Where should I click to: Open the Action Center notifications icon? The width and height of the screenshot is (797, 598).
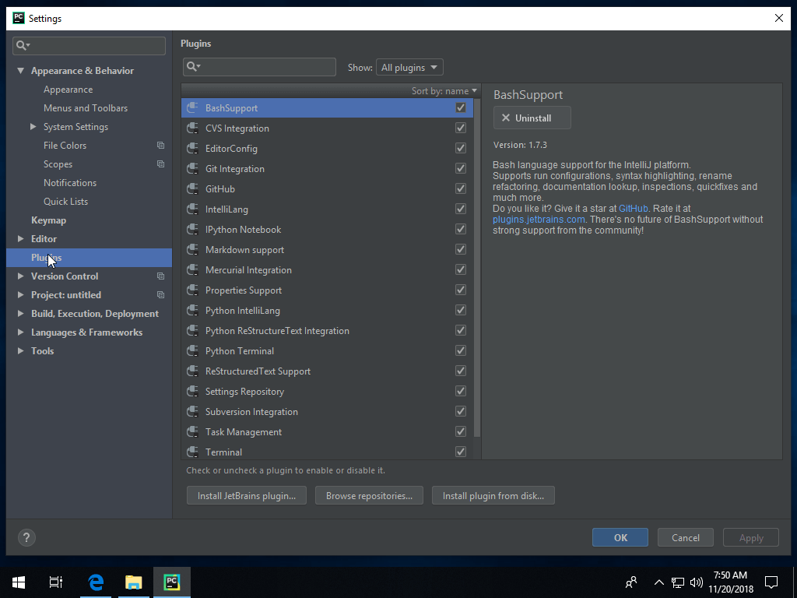coord(771,582)
